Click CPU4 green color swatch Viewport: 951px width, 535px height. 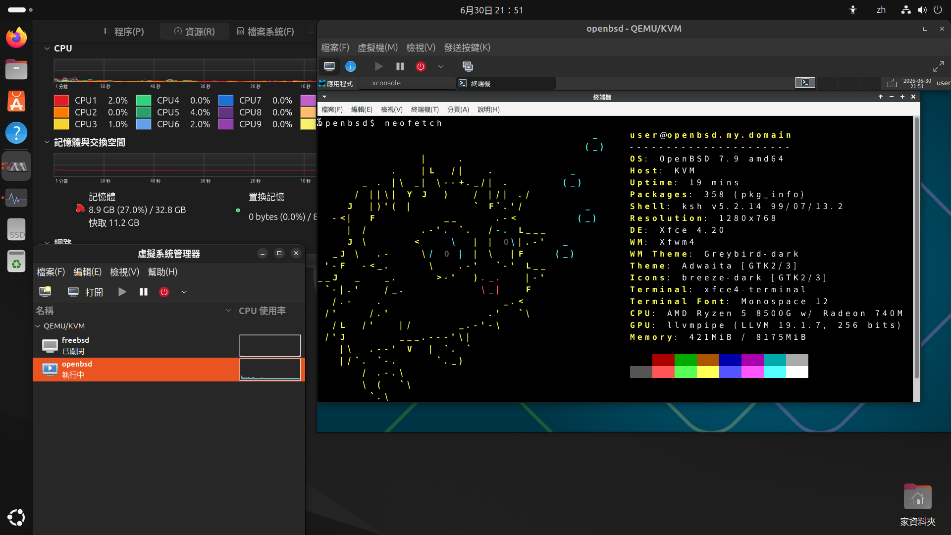click(144, 101)
